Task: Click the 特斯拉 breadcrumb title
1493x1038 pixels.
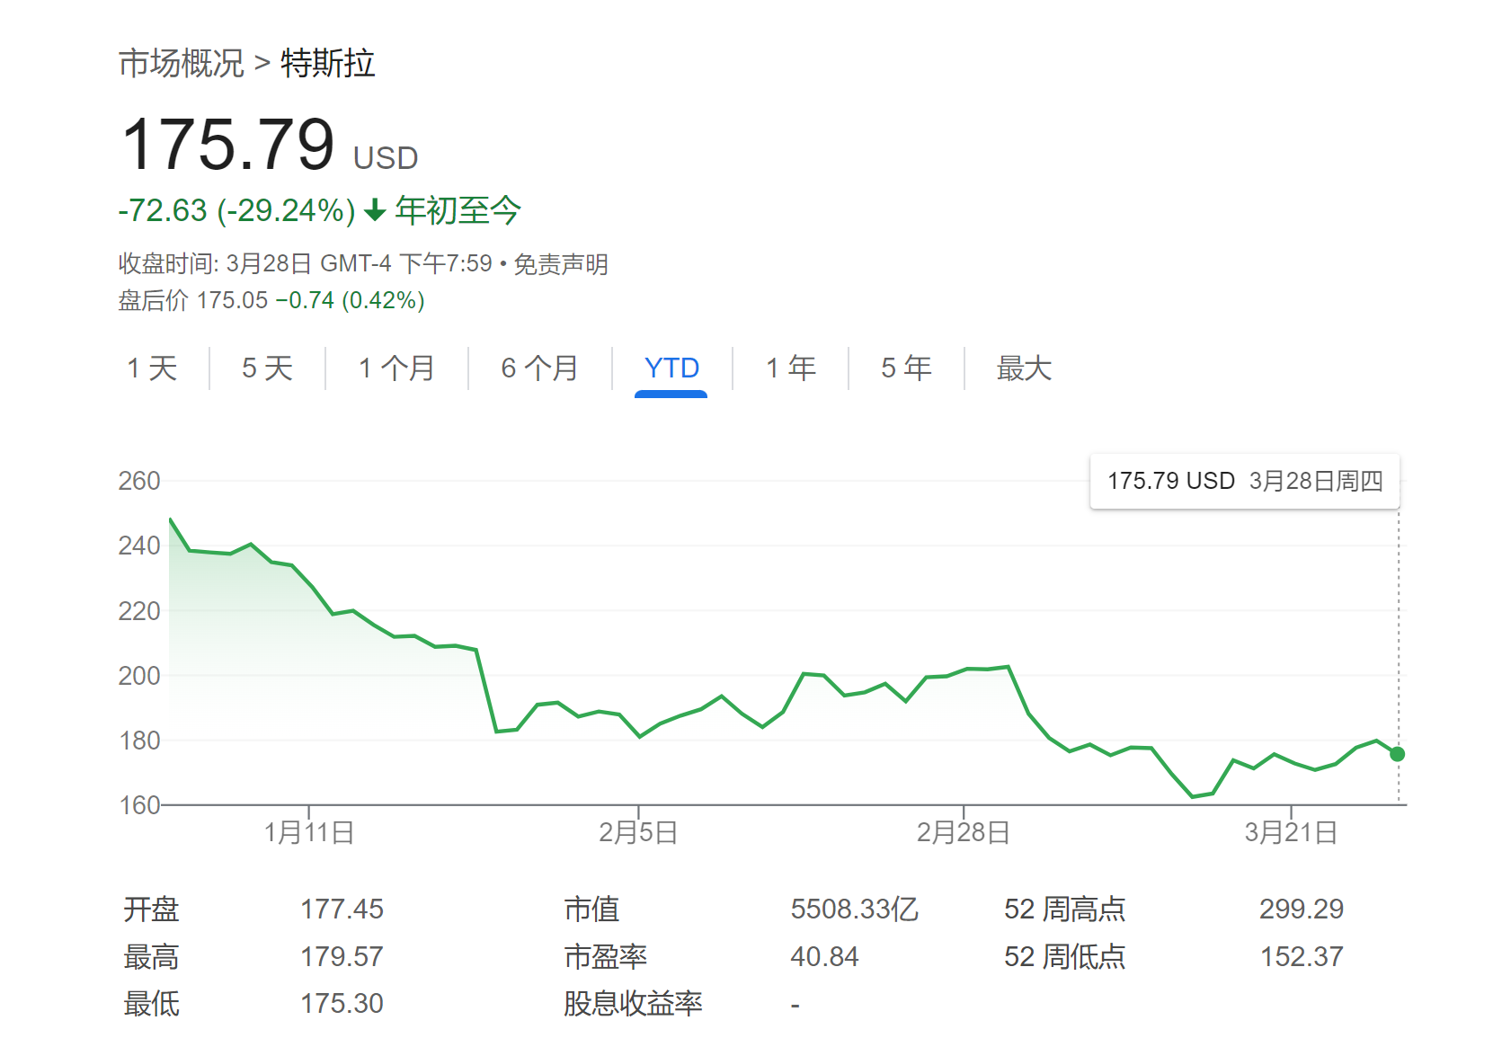Action: tap(327, 64)
